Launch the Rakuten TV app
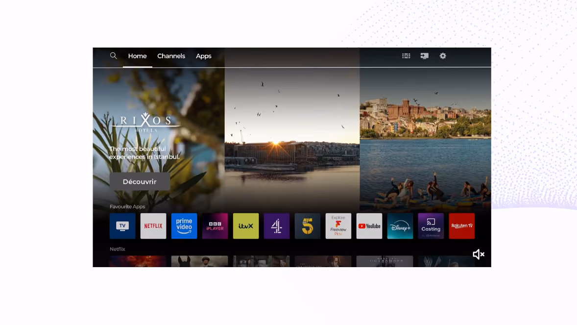This screenshot has height=325, width=577. (462, 226)
